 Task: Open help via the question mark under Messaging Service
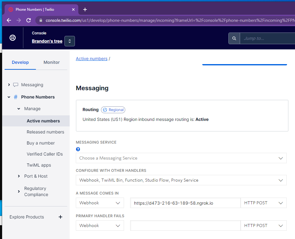coord(78,149)
